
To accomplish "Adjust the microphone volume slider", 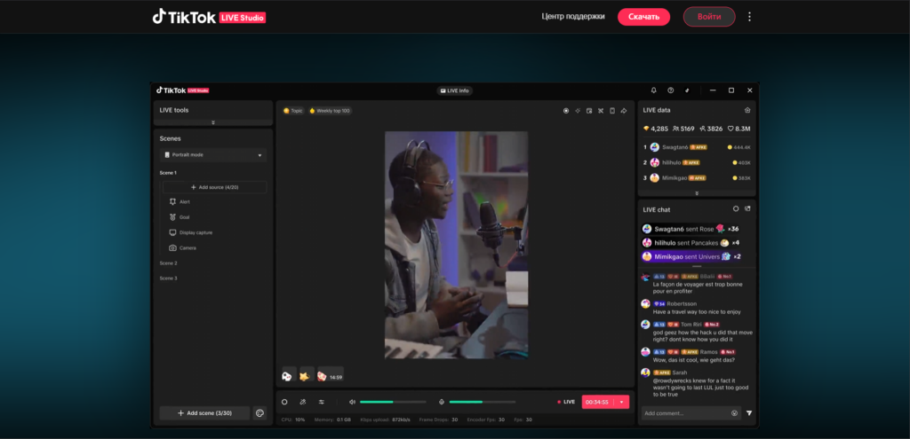I will click(x=483, y=402).
